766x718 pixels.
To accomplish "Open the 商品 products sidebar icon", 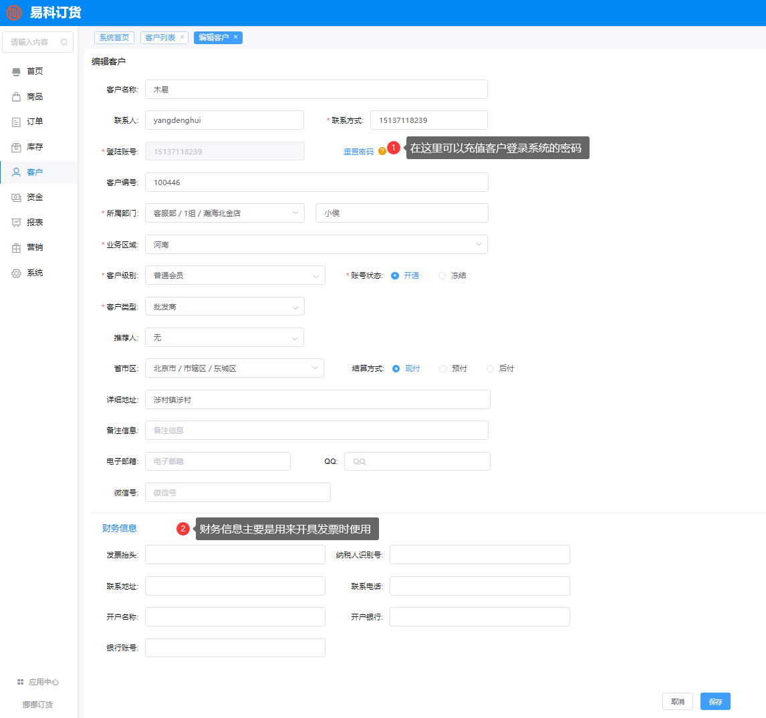I will point(17,97).
